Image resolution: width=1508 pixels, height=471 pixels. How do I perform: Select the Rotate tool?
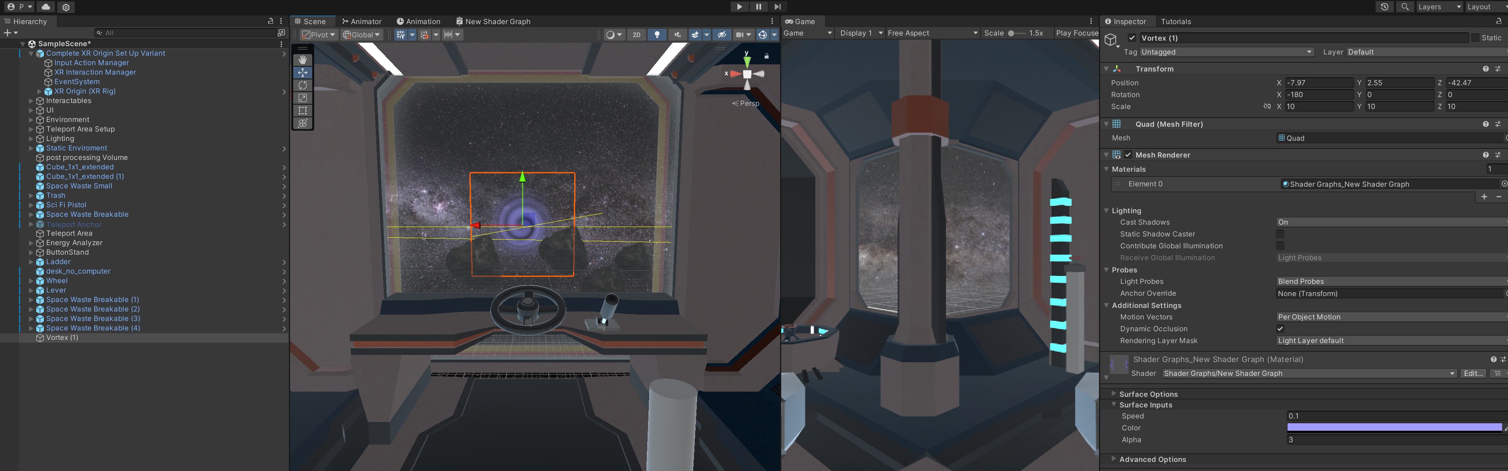[303, 85]
